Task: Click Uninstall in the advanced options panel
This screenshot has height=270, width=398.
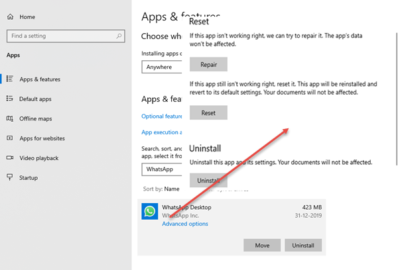Action: point(208,181)
